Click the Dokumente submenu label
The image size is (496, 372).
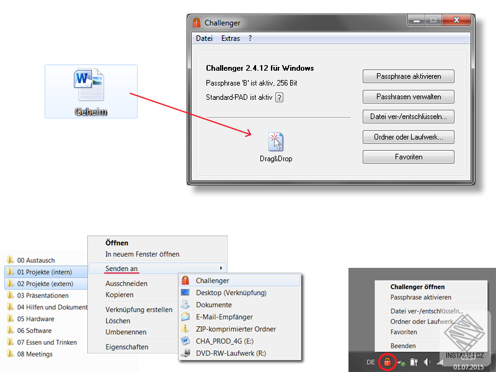click(214, 304)
